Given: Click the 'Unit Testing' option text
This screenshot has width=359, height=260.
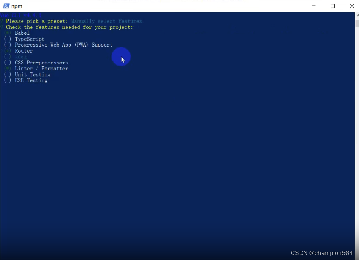Looking at the screenshot, I should 33,75.
